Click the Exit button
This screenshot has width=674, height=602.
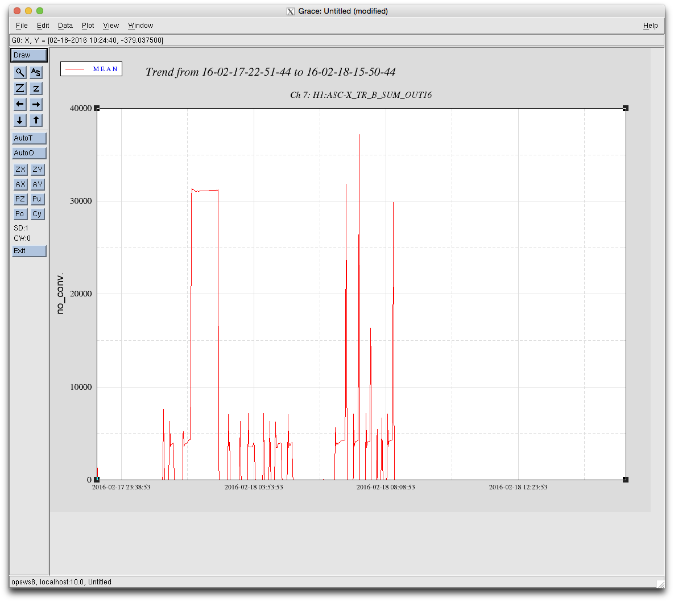click(29, 251)
